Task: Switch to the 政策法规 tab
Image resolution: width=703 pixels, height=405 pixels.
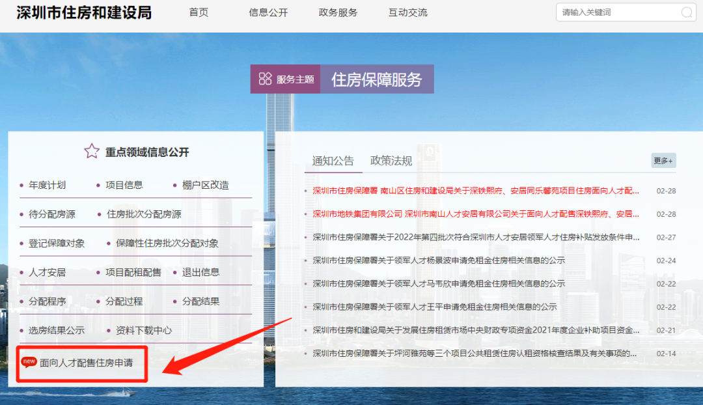Action: coord(391,161)
